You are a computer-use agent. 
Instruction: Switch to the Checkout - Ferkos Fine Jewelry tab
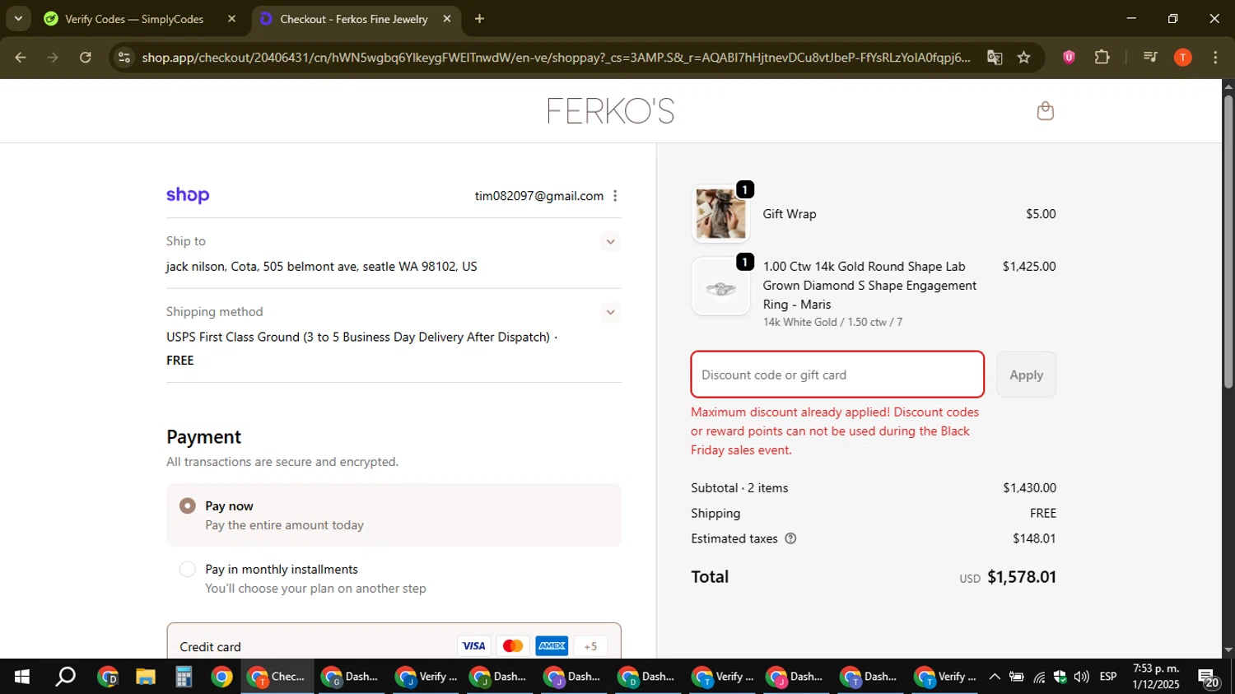pyautogui.click(x=356, y=19)
